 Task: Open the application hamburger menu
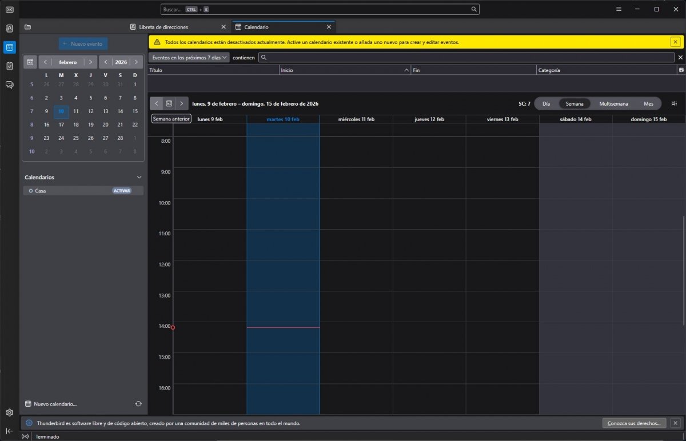[x=619, y=9]
